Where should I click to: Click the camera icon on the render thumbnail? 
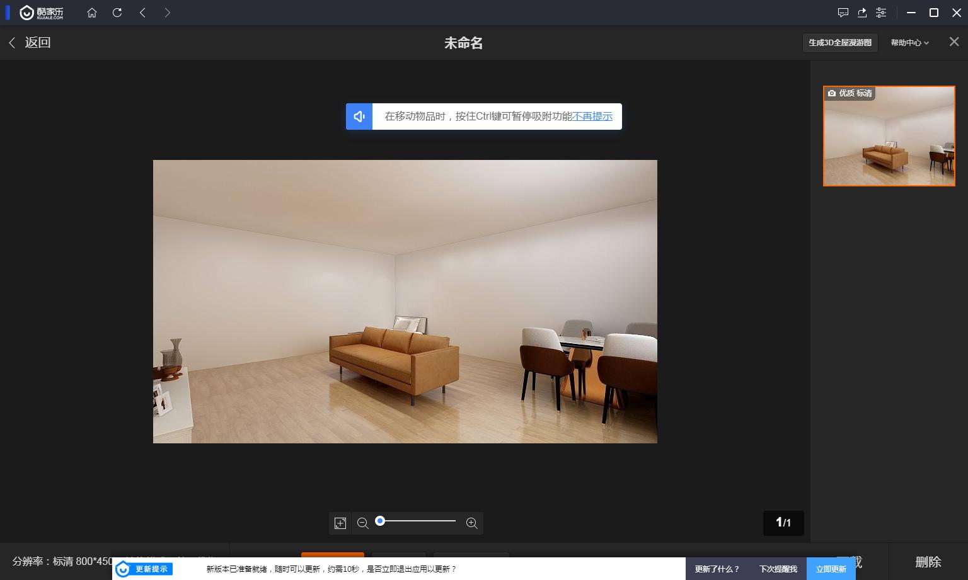832,93
